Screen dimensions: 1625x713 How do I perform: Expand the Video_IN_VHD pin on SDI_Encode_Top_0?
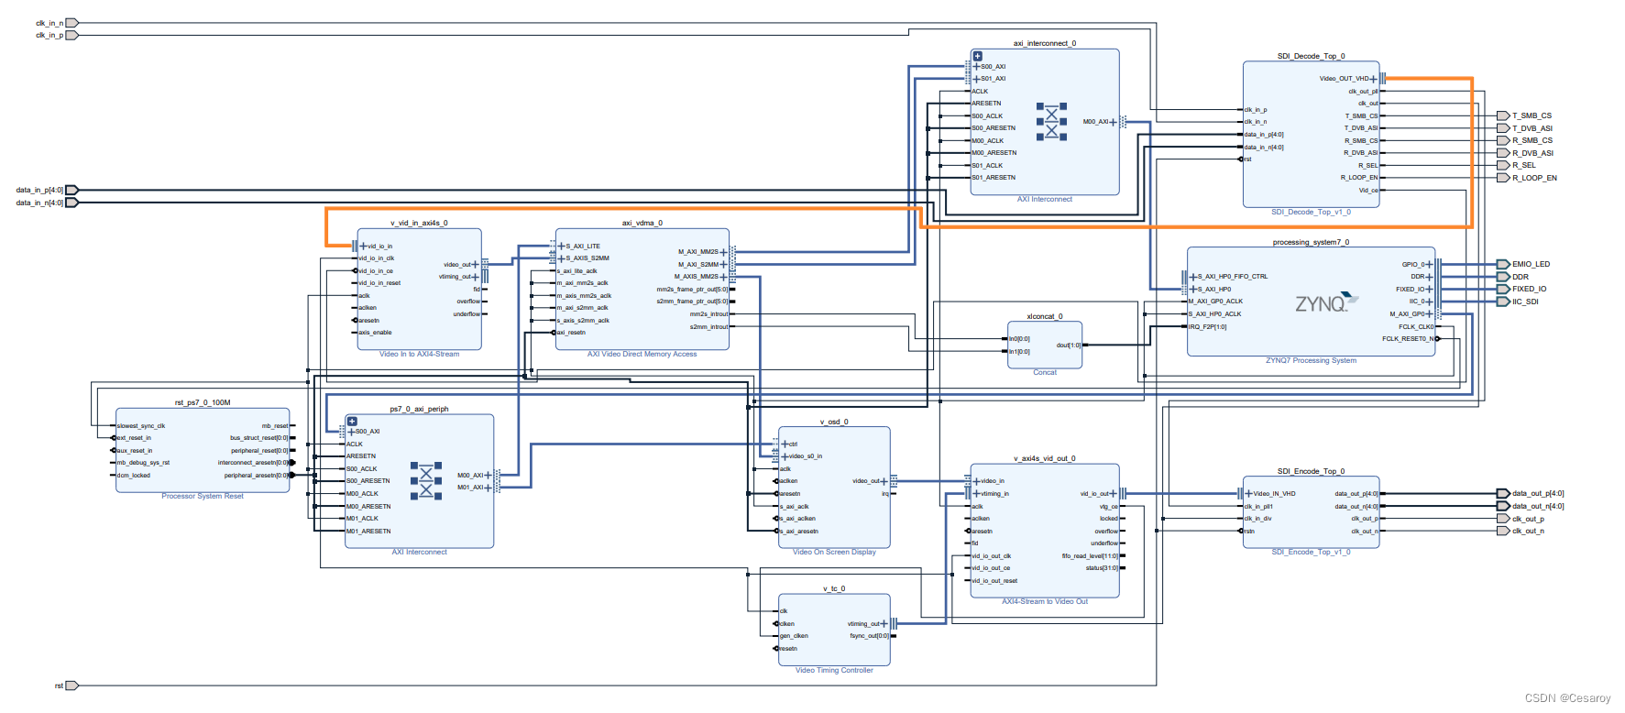pos(1248,494)
